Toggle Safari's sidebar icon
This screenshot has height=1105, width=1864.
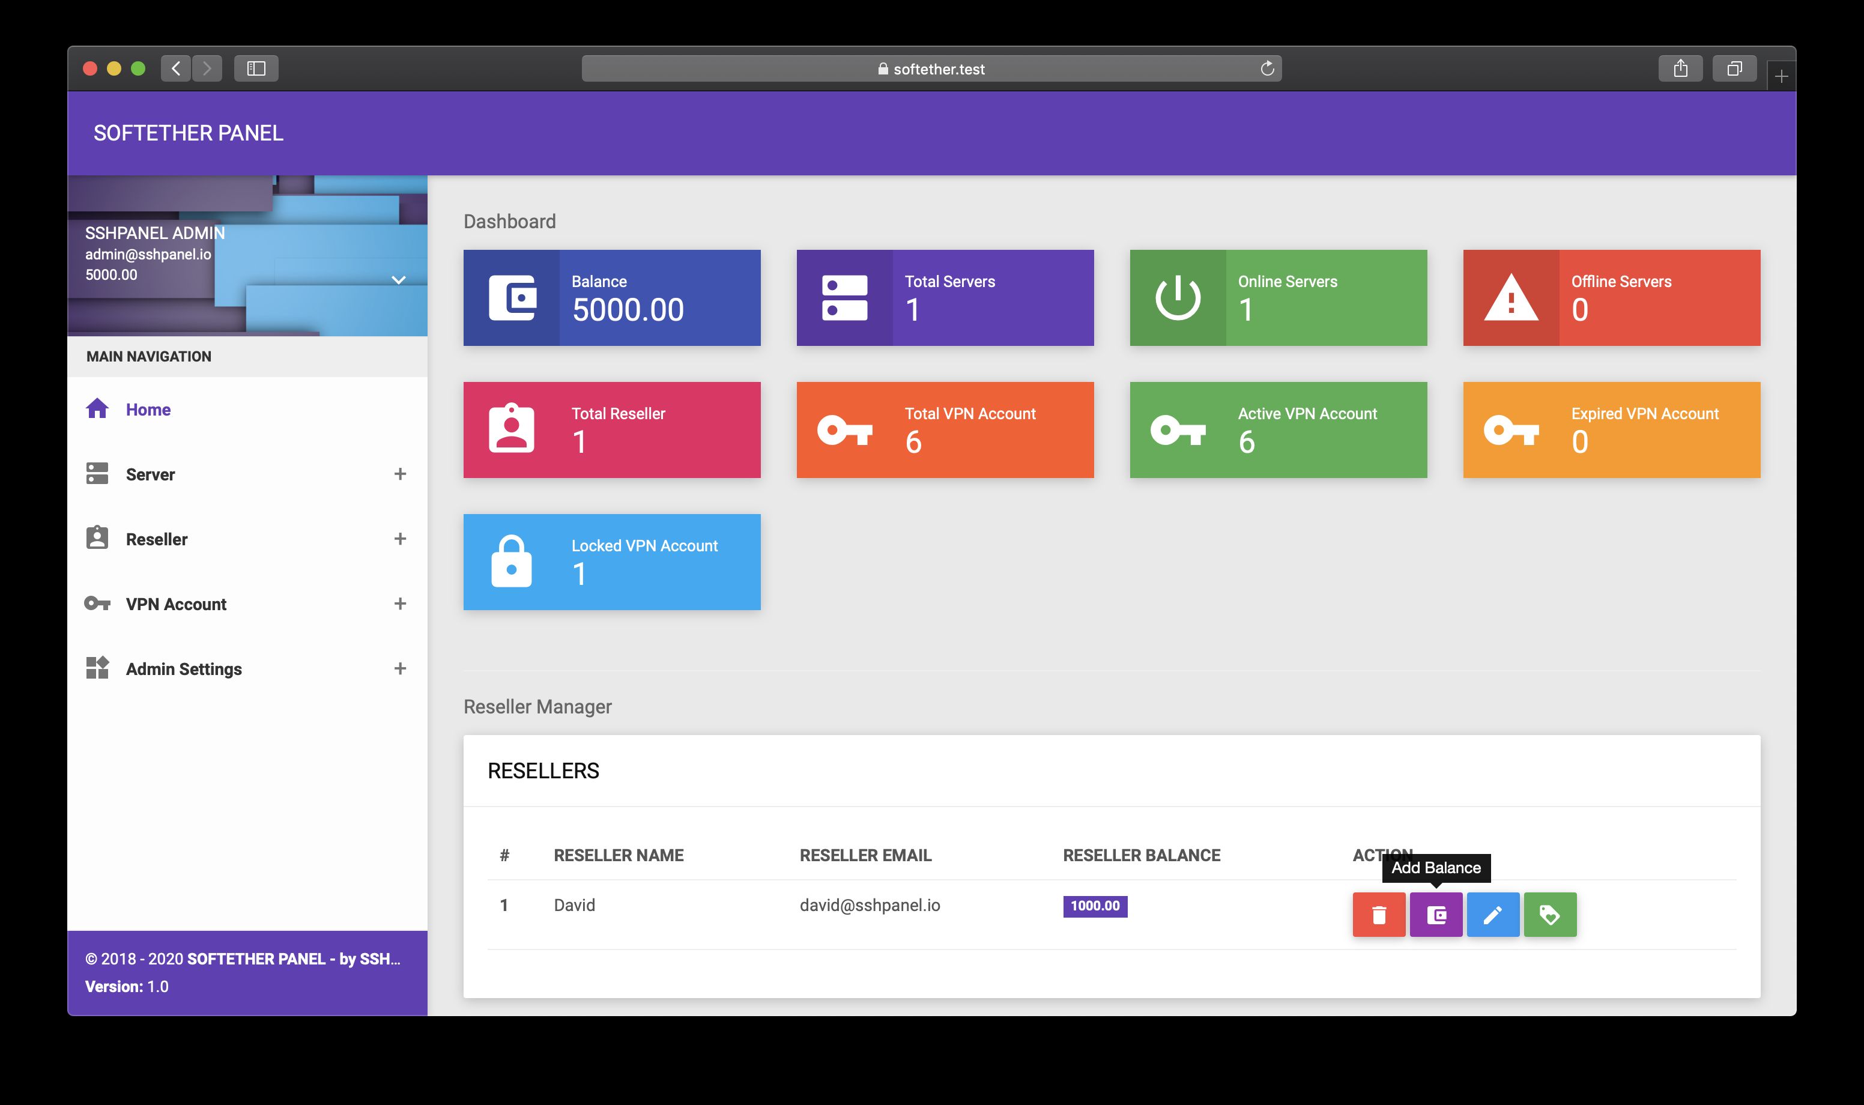[256, 68]
